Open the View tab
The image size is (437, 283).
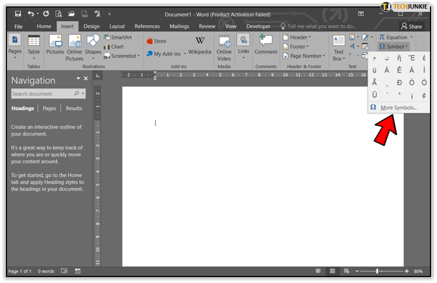231,26
